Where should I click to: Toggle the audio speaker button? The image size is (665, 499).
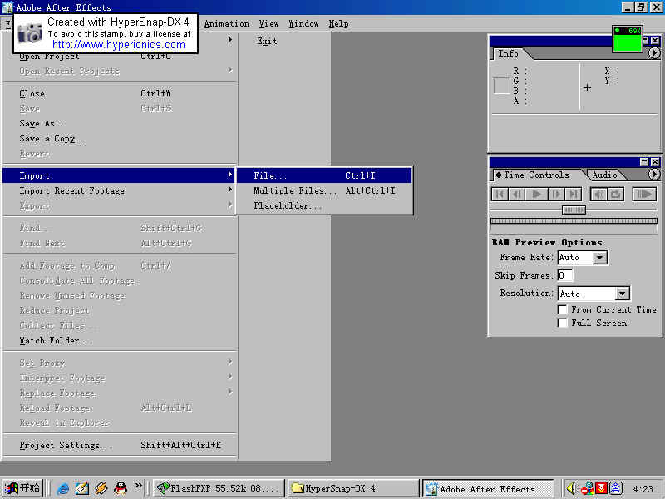tap(598, 195)
